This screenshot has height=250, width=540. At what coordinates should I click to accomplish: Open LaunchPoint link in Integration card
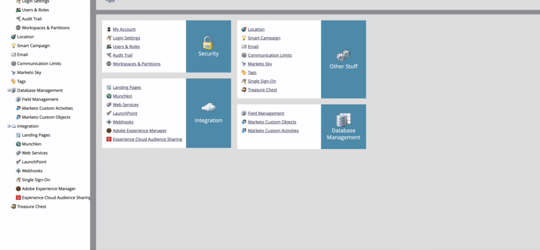click(125, 113)
